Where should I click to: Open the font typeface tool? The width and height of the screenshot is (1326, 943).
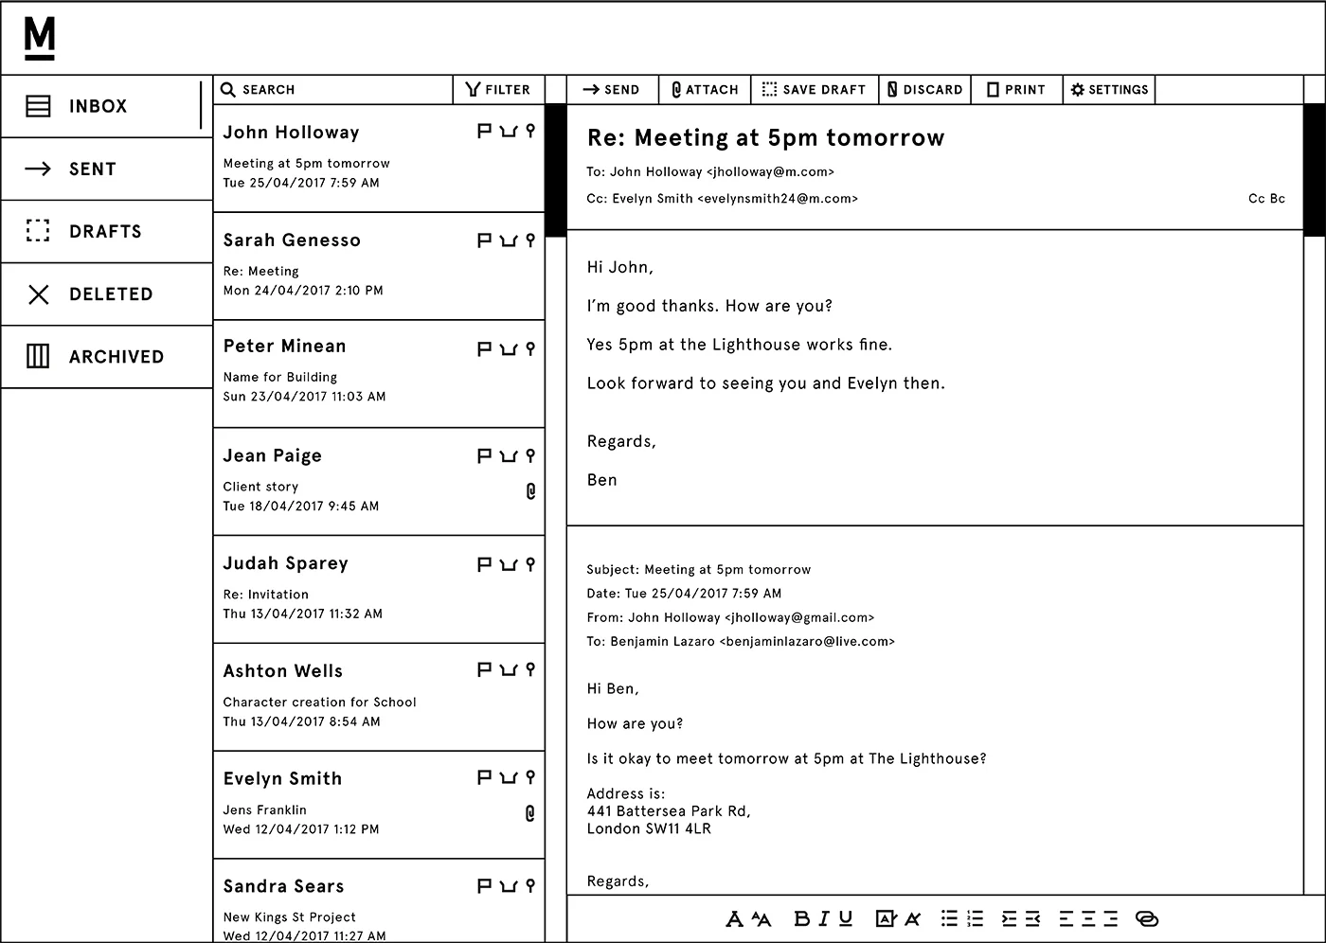(x=734, y=918)
